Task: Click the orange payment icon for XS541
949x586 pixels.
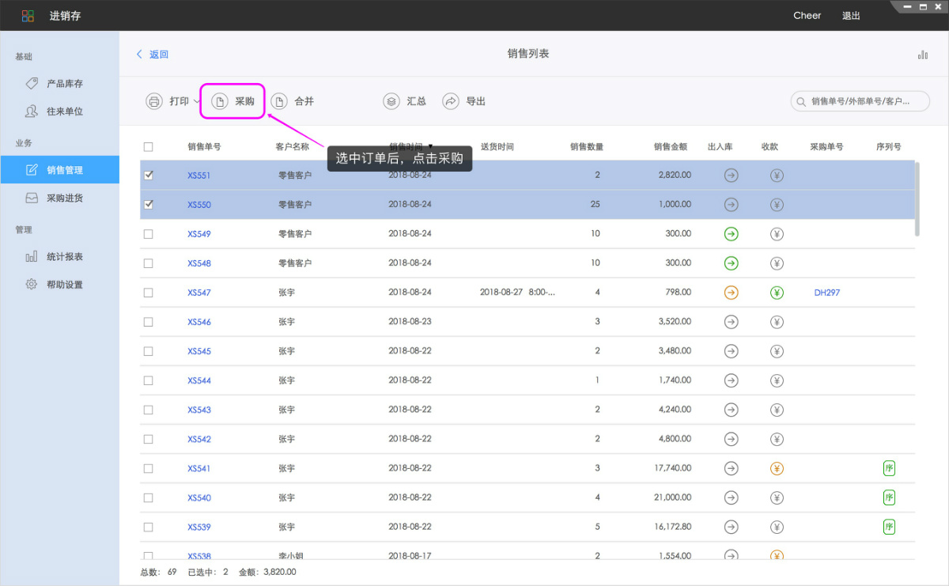Action: 777,468
